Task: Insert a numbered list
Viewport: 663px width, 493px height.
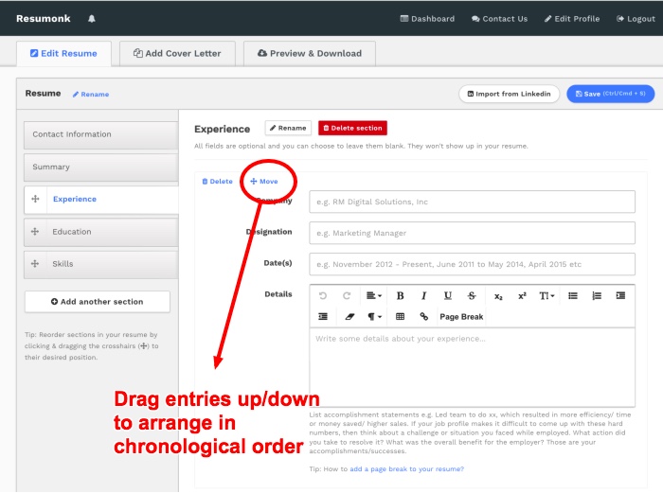Action: (597, 296)
